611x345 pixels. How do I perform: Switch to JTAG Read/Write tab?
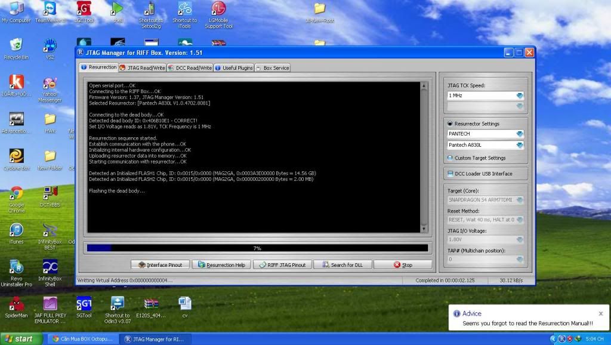(x=143, y=68)
